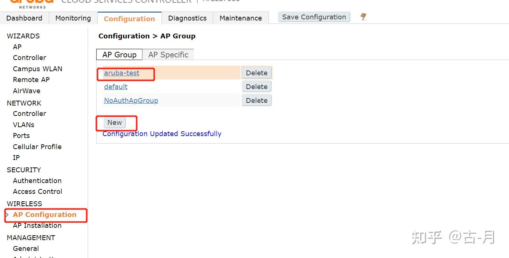Click the Save Configuration button
Image resolution: width=509 pixels, height=258 pixels.
(x=314, y=17)
